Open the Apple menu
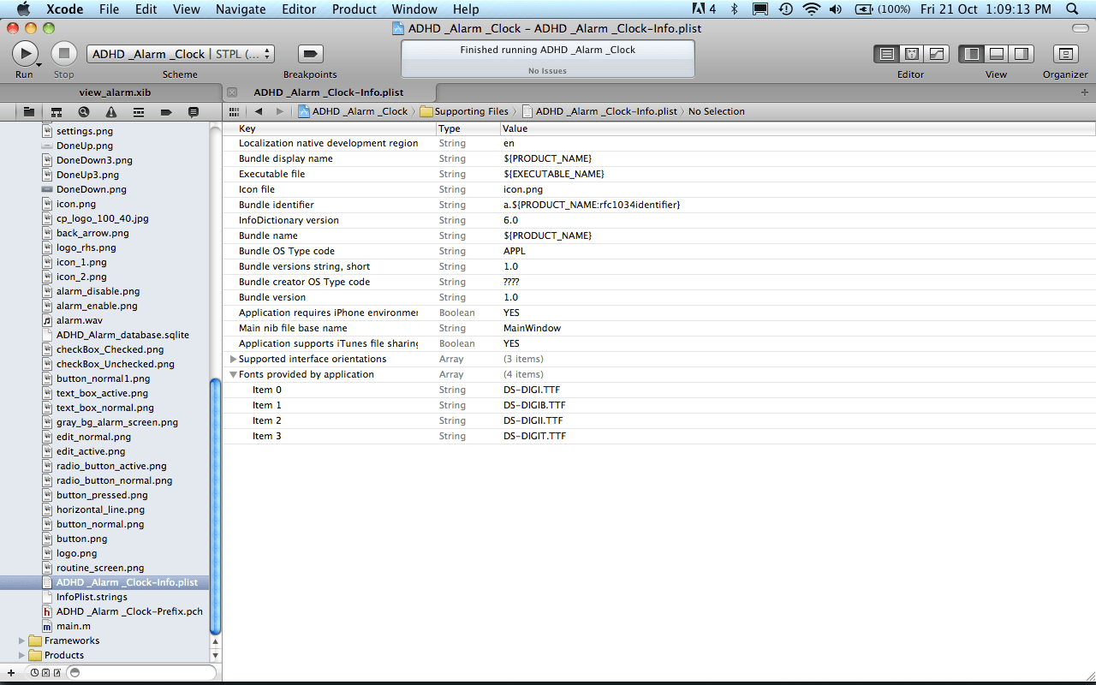1096x685 pixels. point(23,9)
